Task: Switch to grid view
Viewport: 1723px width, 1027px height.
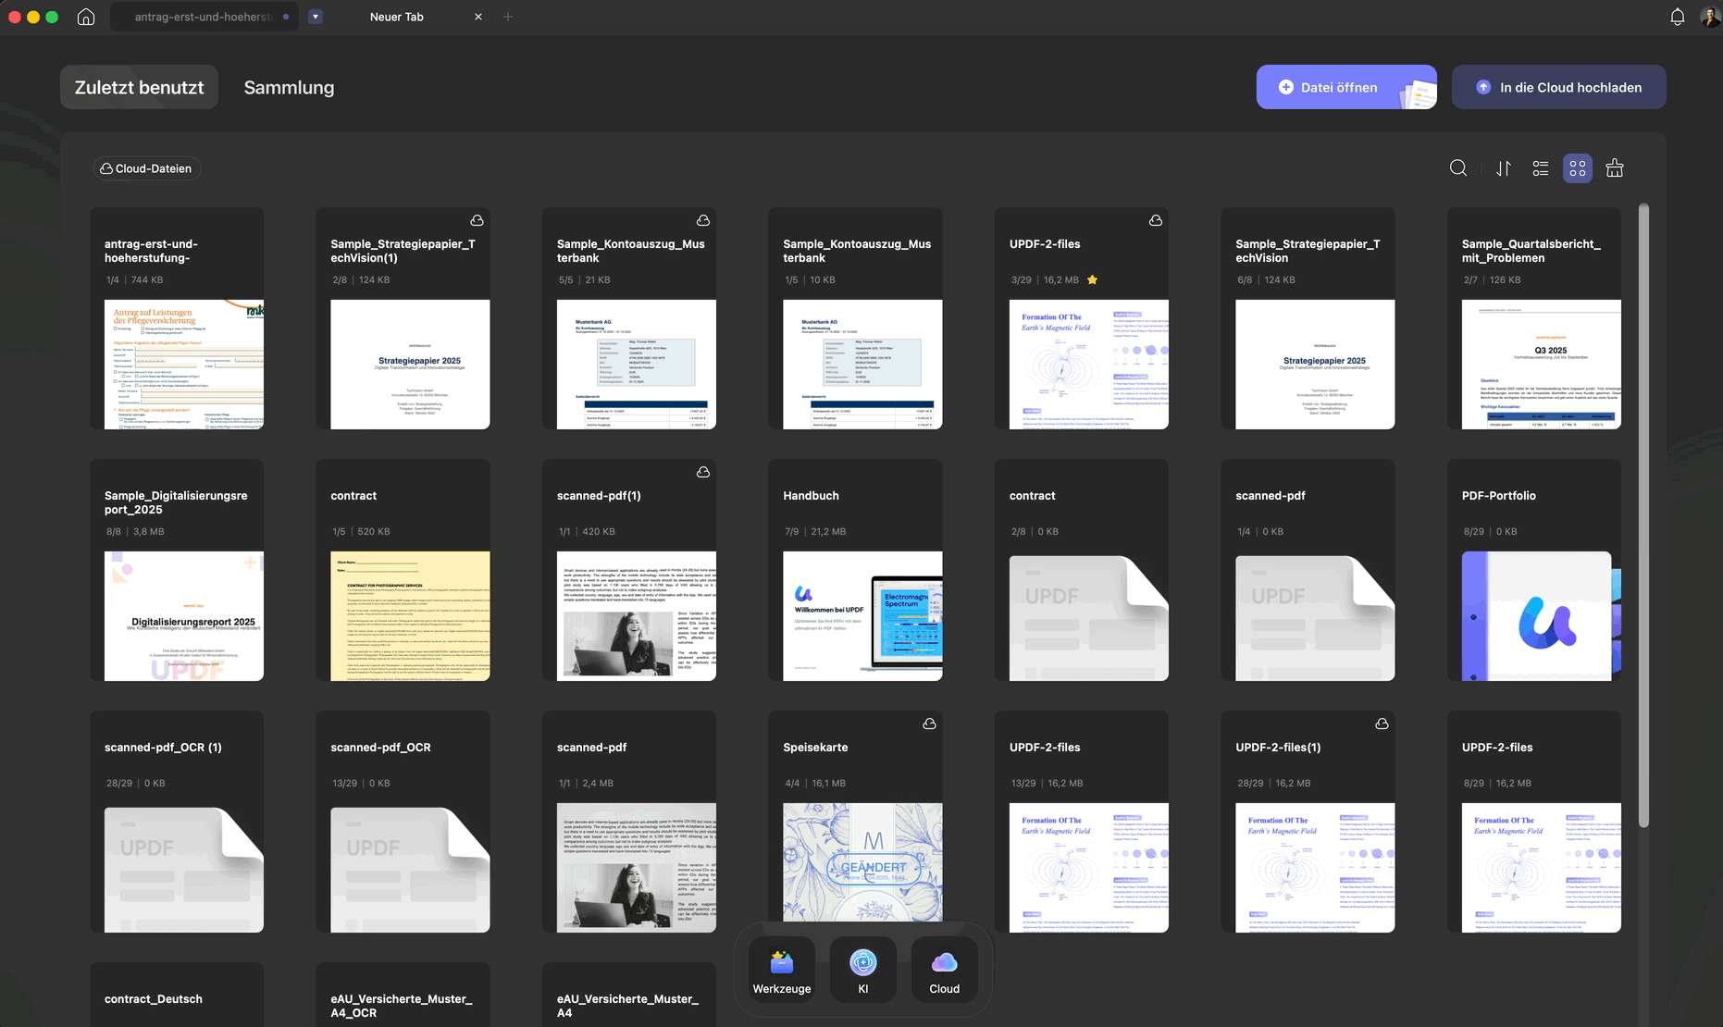Action: click(x=1578, y=168)
